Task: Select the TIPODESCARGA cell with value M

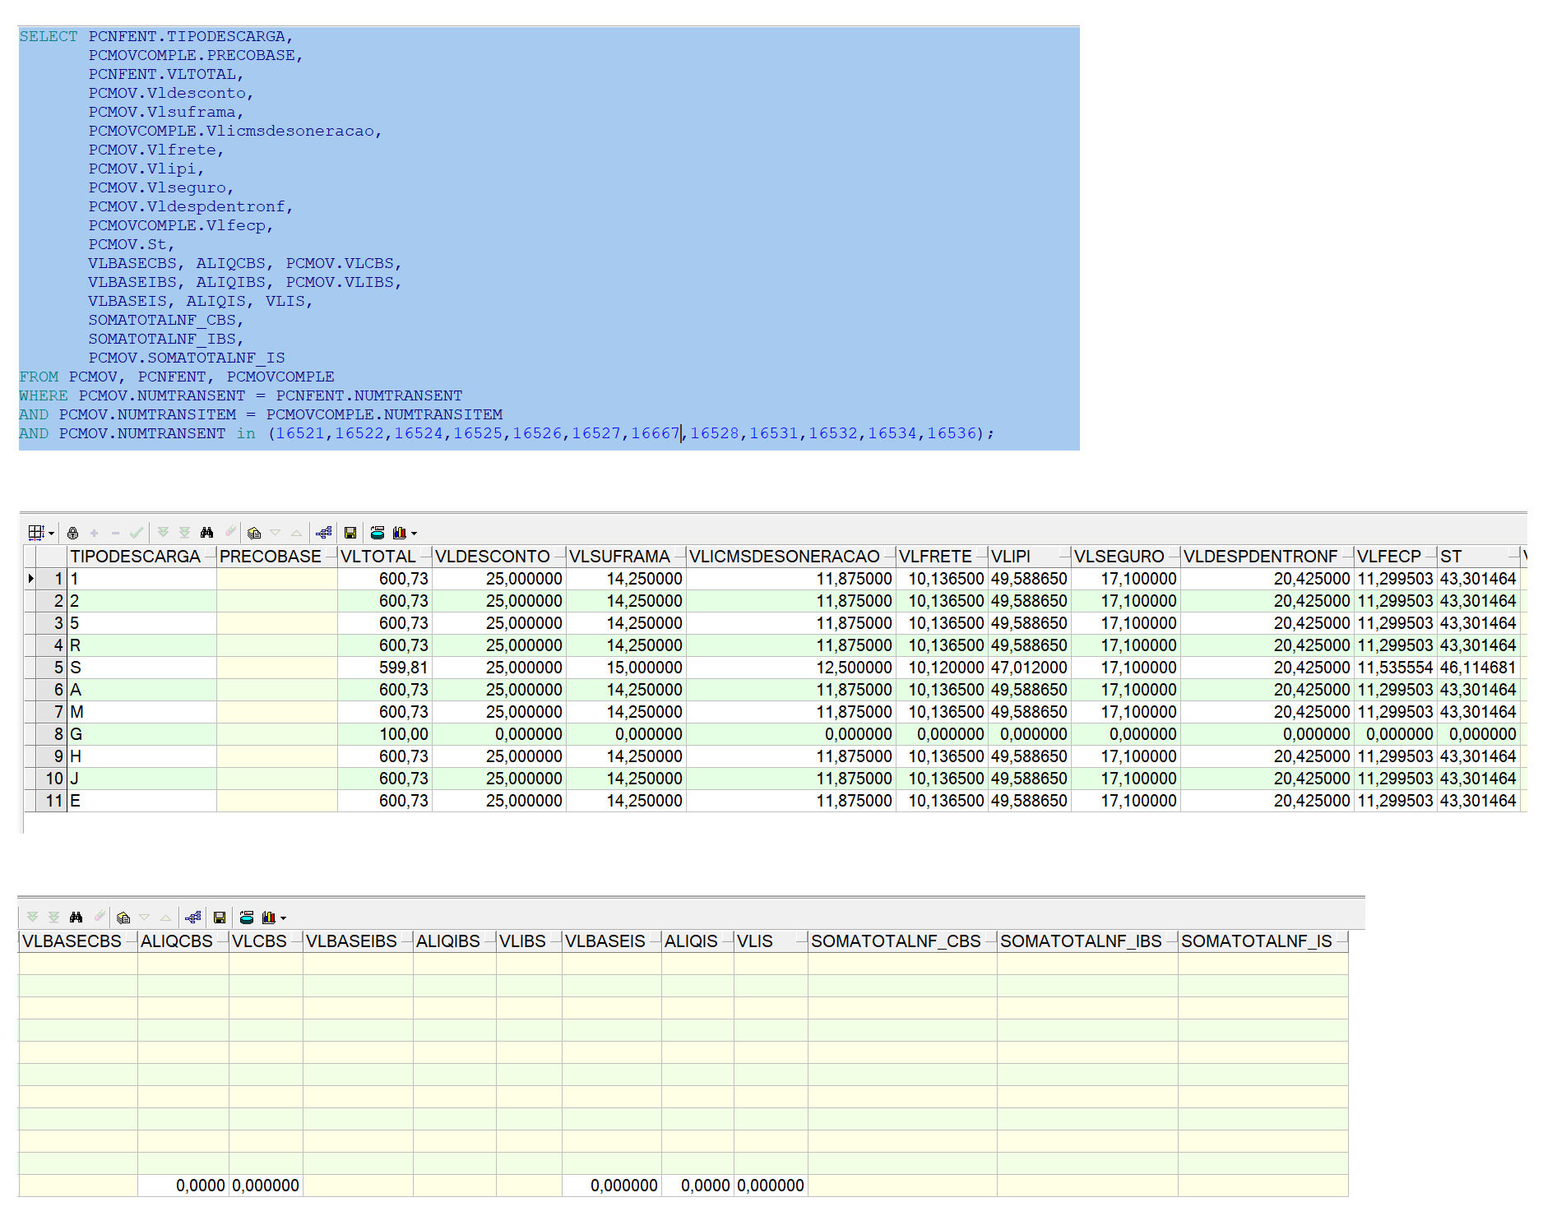Action: click(x=141, y=712)
